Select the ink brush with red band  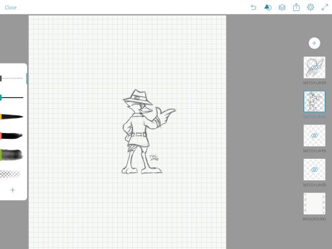(x=12, y=136)
